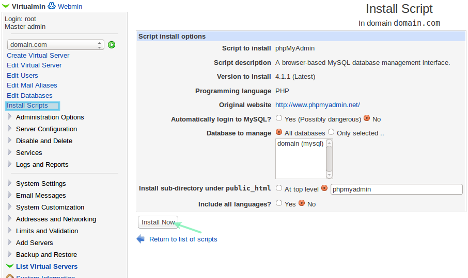This screenshot has width=468, height=278.
Task: Select the At top level install option
Action: 279,188
